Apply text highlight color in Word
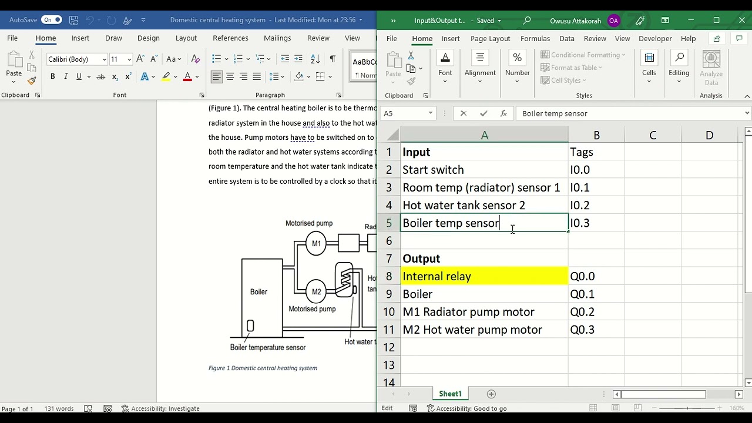Image resolution: width=752 pixels, height=423 pixels. click(x=166, y=76)
